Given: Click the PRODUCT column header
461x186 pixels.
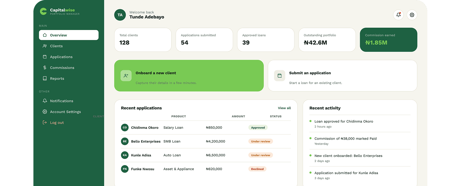Looking at the screenshot, I should point(179,116).
